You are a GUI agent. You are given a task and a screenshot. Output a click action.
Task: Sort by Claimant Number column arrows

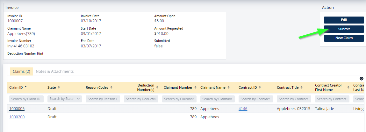pyautogui.click(x=196, y=87)
